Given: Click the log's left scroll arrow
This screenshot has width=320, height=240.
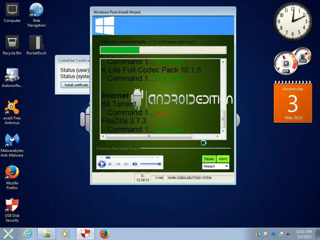Looking at the screenshot, I should tap(103, 136).
